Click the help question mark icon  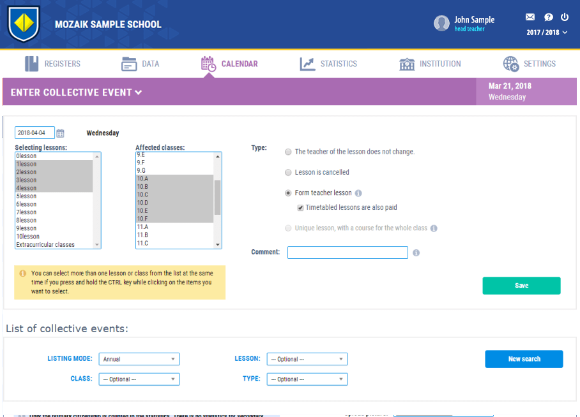(548, 17)
